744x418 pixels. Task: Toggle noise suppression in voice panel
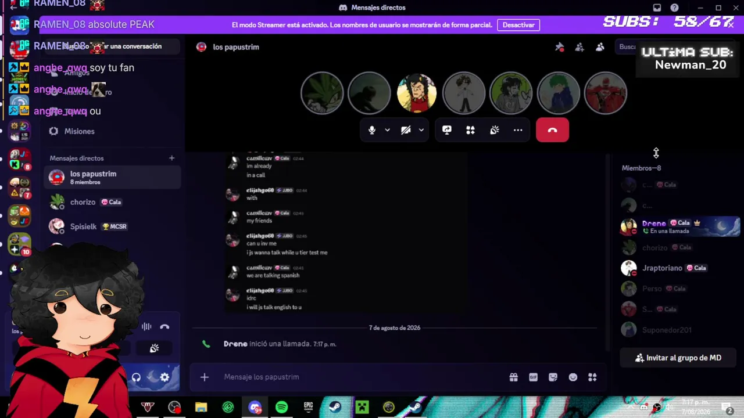pyautogui.click(x=146, y=327)
